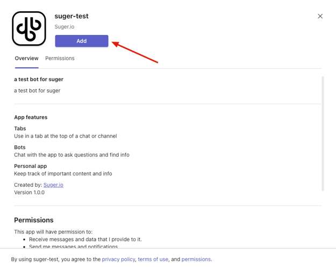Viewport: 336px width, 269px height.
Task: Click the vertical scrollbar of the overview
Action: (323, 134)
